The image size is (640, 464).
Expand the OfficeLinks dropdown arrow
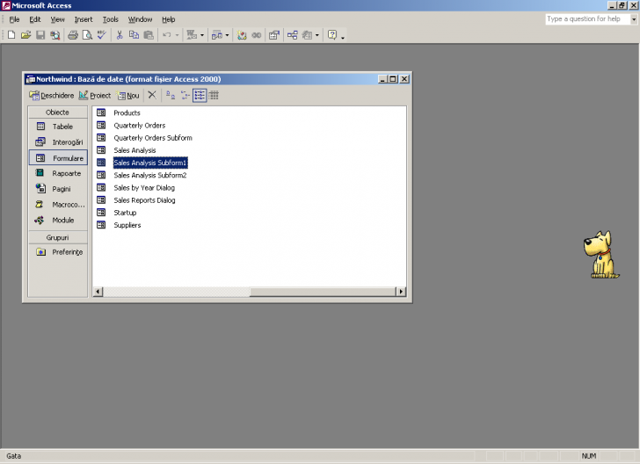202,35
